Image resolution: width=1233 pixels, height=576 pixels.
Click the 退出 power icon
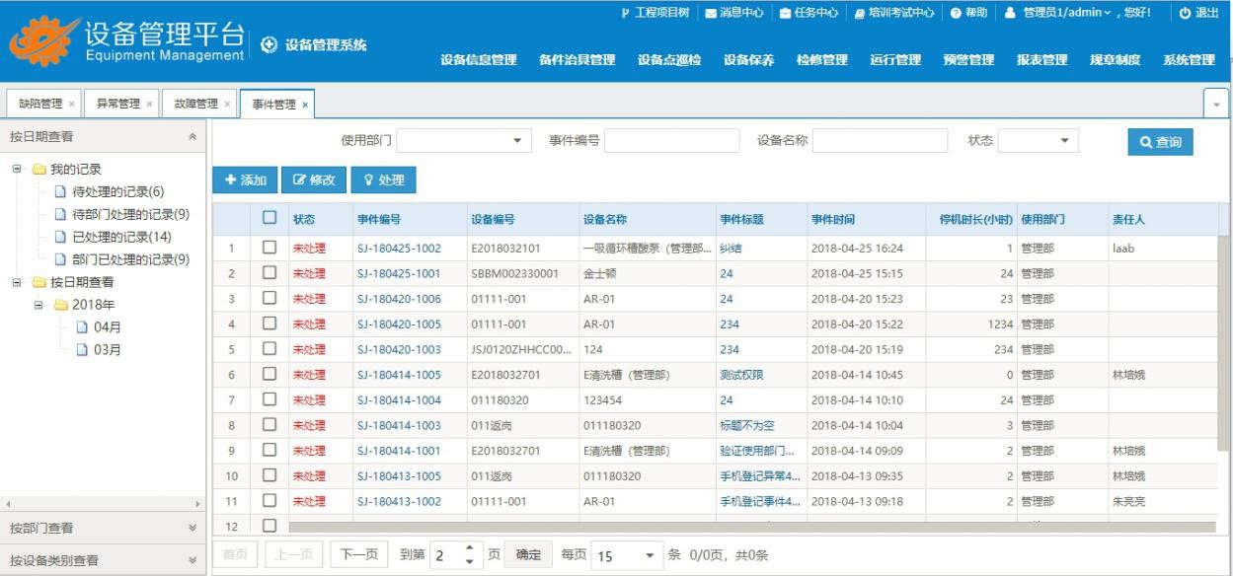1186,12
